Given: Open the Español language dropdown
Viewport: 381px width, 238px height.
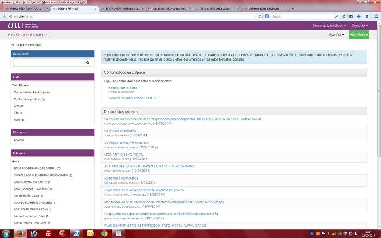Looking at the screenshot, I should [336, 35].
